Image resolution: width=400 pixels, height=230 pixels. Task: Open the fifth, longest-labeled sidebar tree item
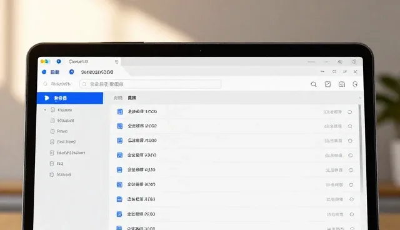67,152
